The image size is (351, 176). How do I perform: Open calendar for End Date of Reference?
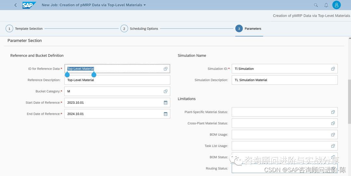[x=165, y=114]
